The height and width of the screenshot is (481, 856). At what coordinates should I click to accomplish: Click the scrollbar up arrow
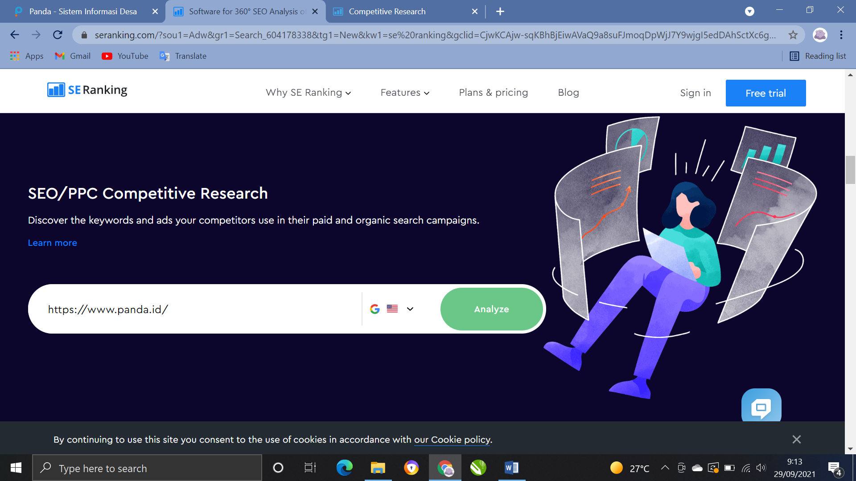(851, 75)
